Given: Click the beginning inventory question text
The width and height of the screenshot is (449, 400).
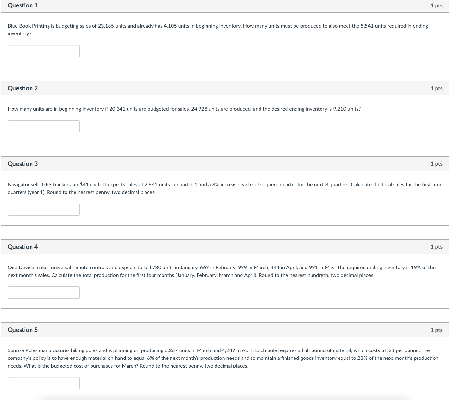Looking at the screenshot, I should click(184, 109).
